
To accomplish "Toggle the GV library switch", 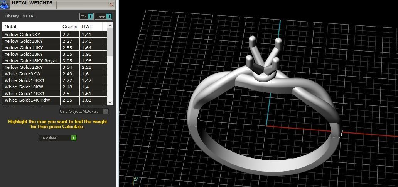I will click(x=86, y=17).
